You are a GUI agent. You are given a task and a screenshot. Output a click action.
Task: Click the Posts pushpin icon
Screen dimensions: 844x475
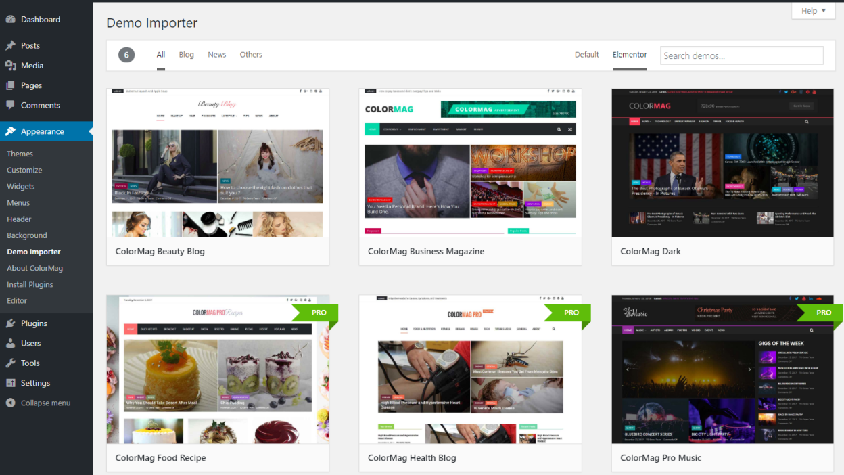pos(10,46)
